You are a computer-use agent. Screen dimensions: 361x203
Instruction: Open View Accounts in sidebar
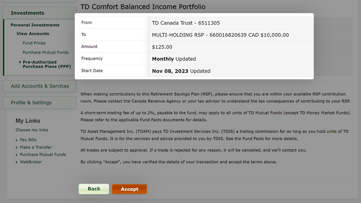click(33, 34)
